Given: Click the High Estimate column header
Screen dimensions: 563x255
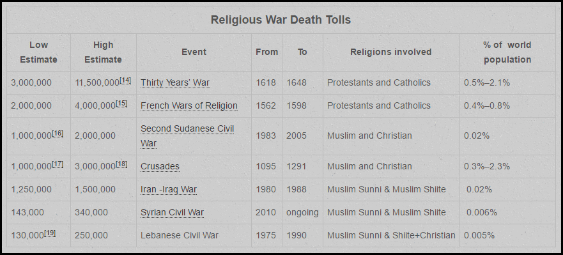Looking at the screenshot, I should pos(103,52).
